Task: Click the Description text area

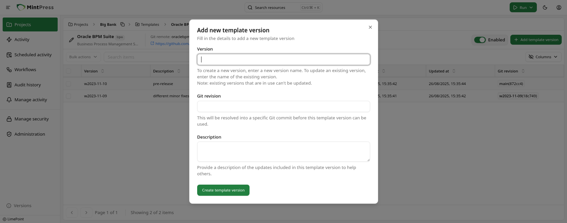Action: click(284, 152)
